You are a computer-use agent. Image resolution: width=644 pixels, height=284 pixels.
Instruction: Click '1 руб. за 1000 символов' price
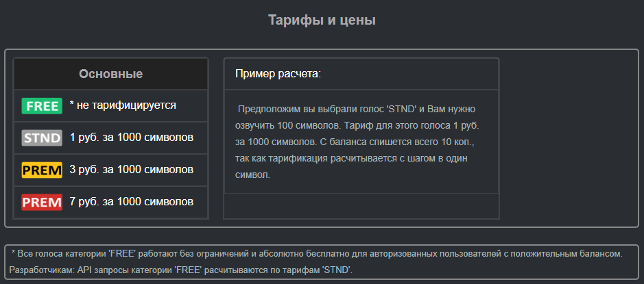coord(131,138)
